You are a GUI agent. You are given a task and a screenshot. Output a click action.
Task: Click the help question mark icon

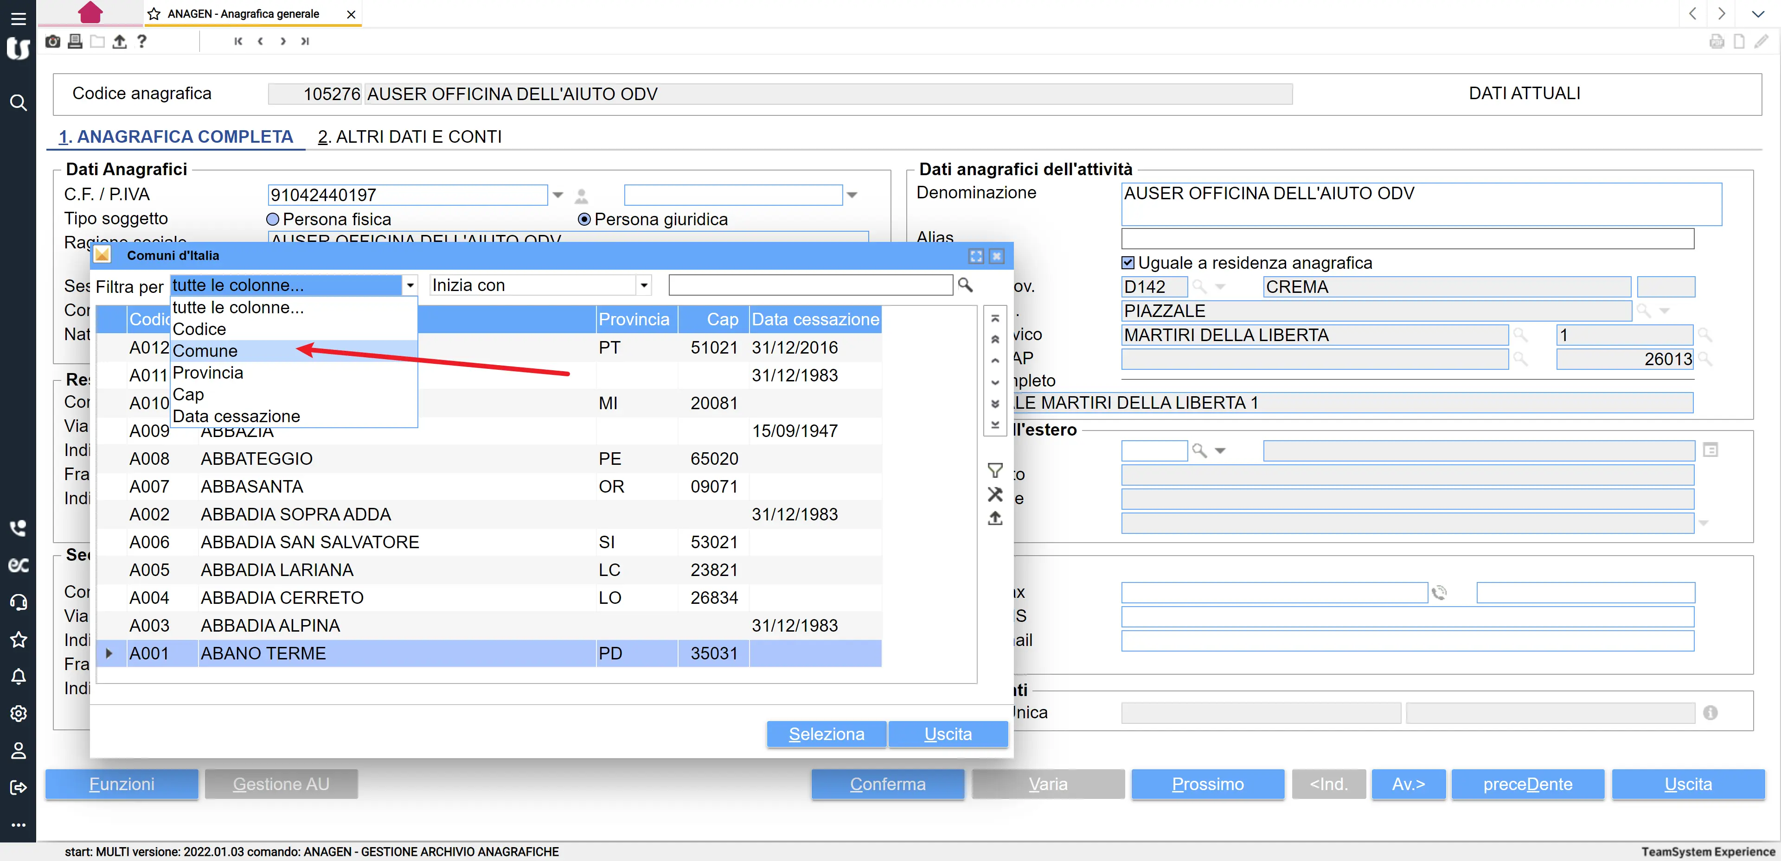142,41
